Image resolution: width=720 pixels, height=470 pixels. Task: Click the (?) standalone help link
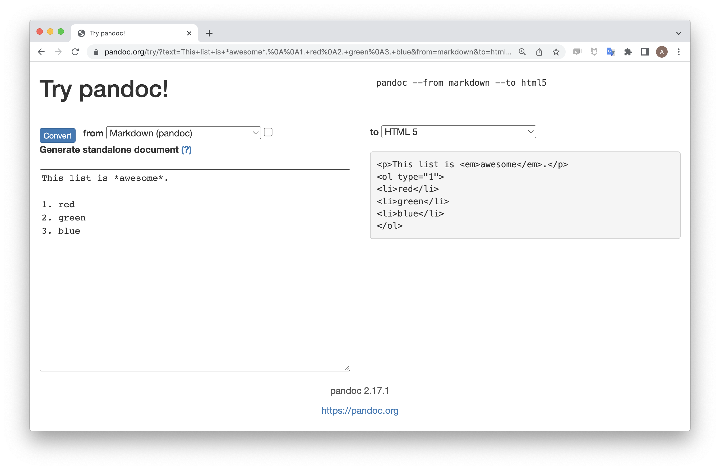tap(186, 150)
